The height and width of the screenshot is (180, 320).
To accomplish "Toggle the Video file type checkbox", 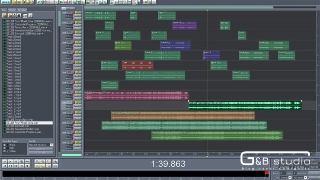I will (5, 151).
